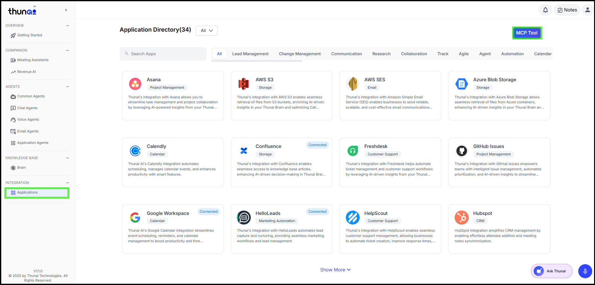Switch to the Track tab
The width and height of the screenshot is (595, 285).
[x=443, y=54]
